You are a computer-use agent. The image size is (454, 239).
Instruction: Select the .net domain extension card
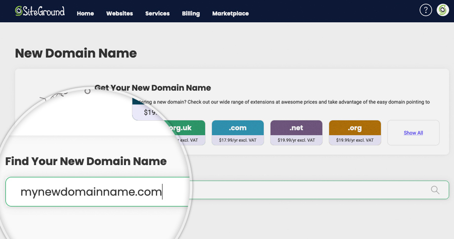(296, 133)
